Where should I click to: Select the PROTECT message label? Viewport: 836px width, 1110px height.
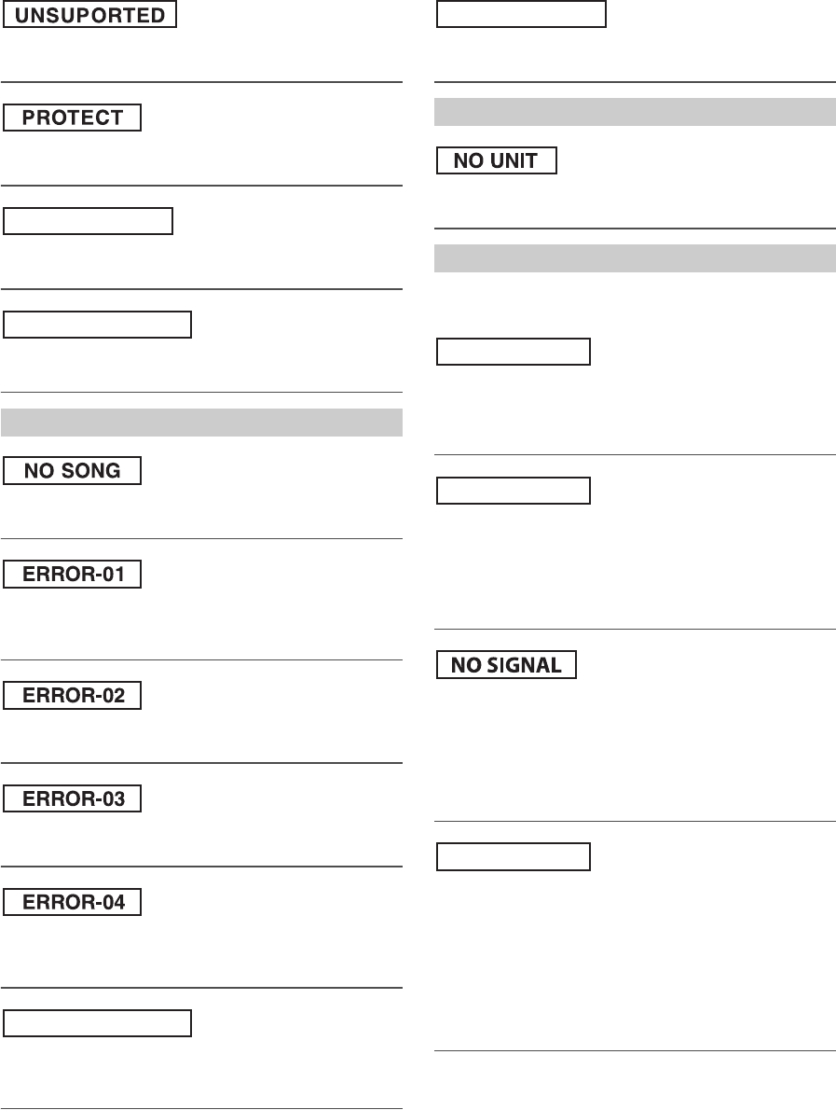73,118
